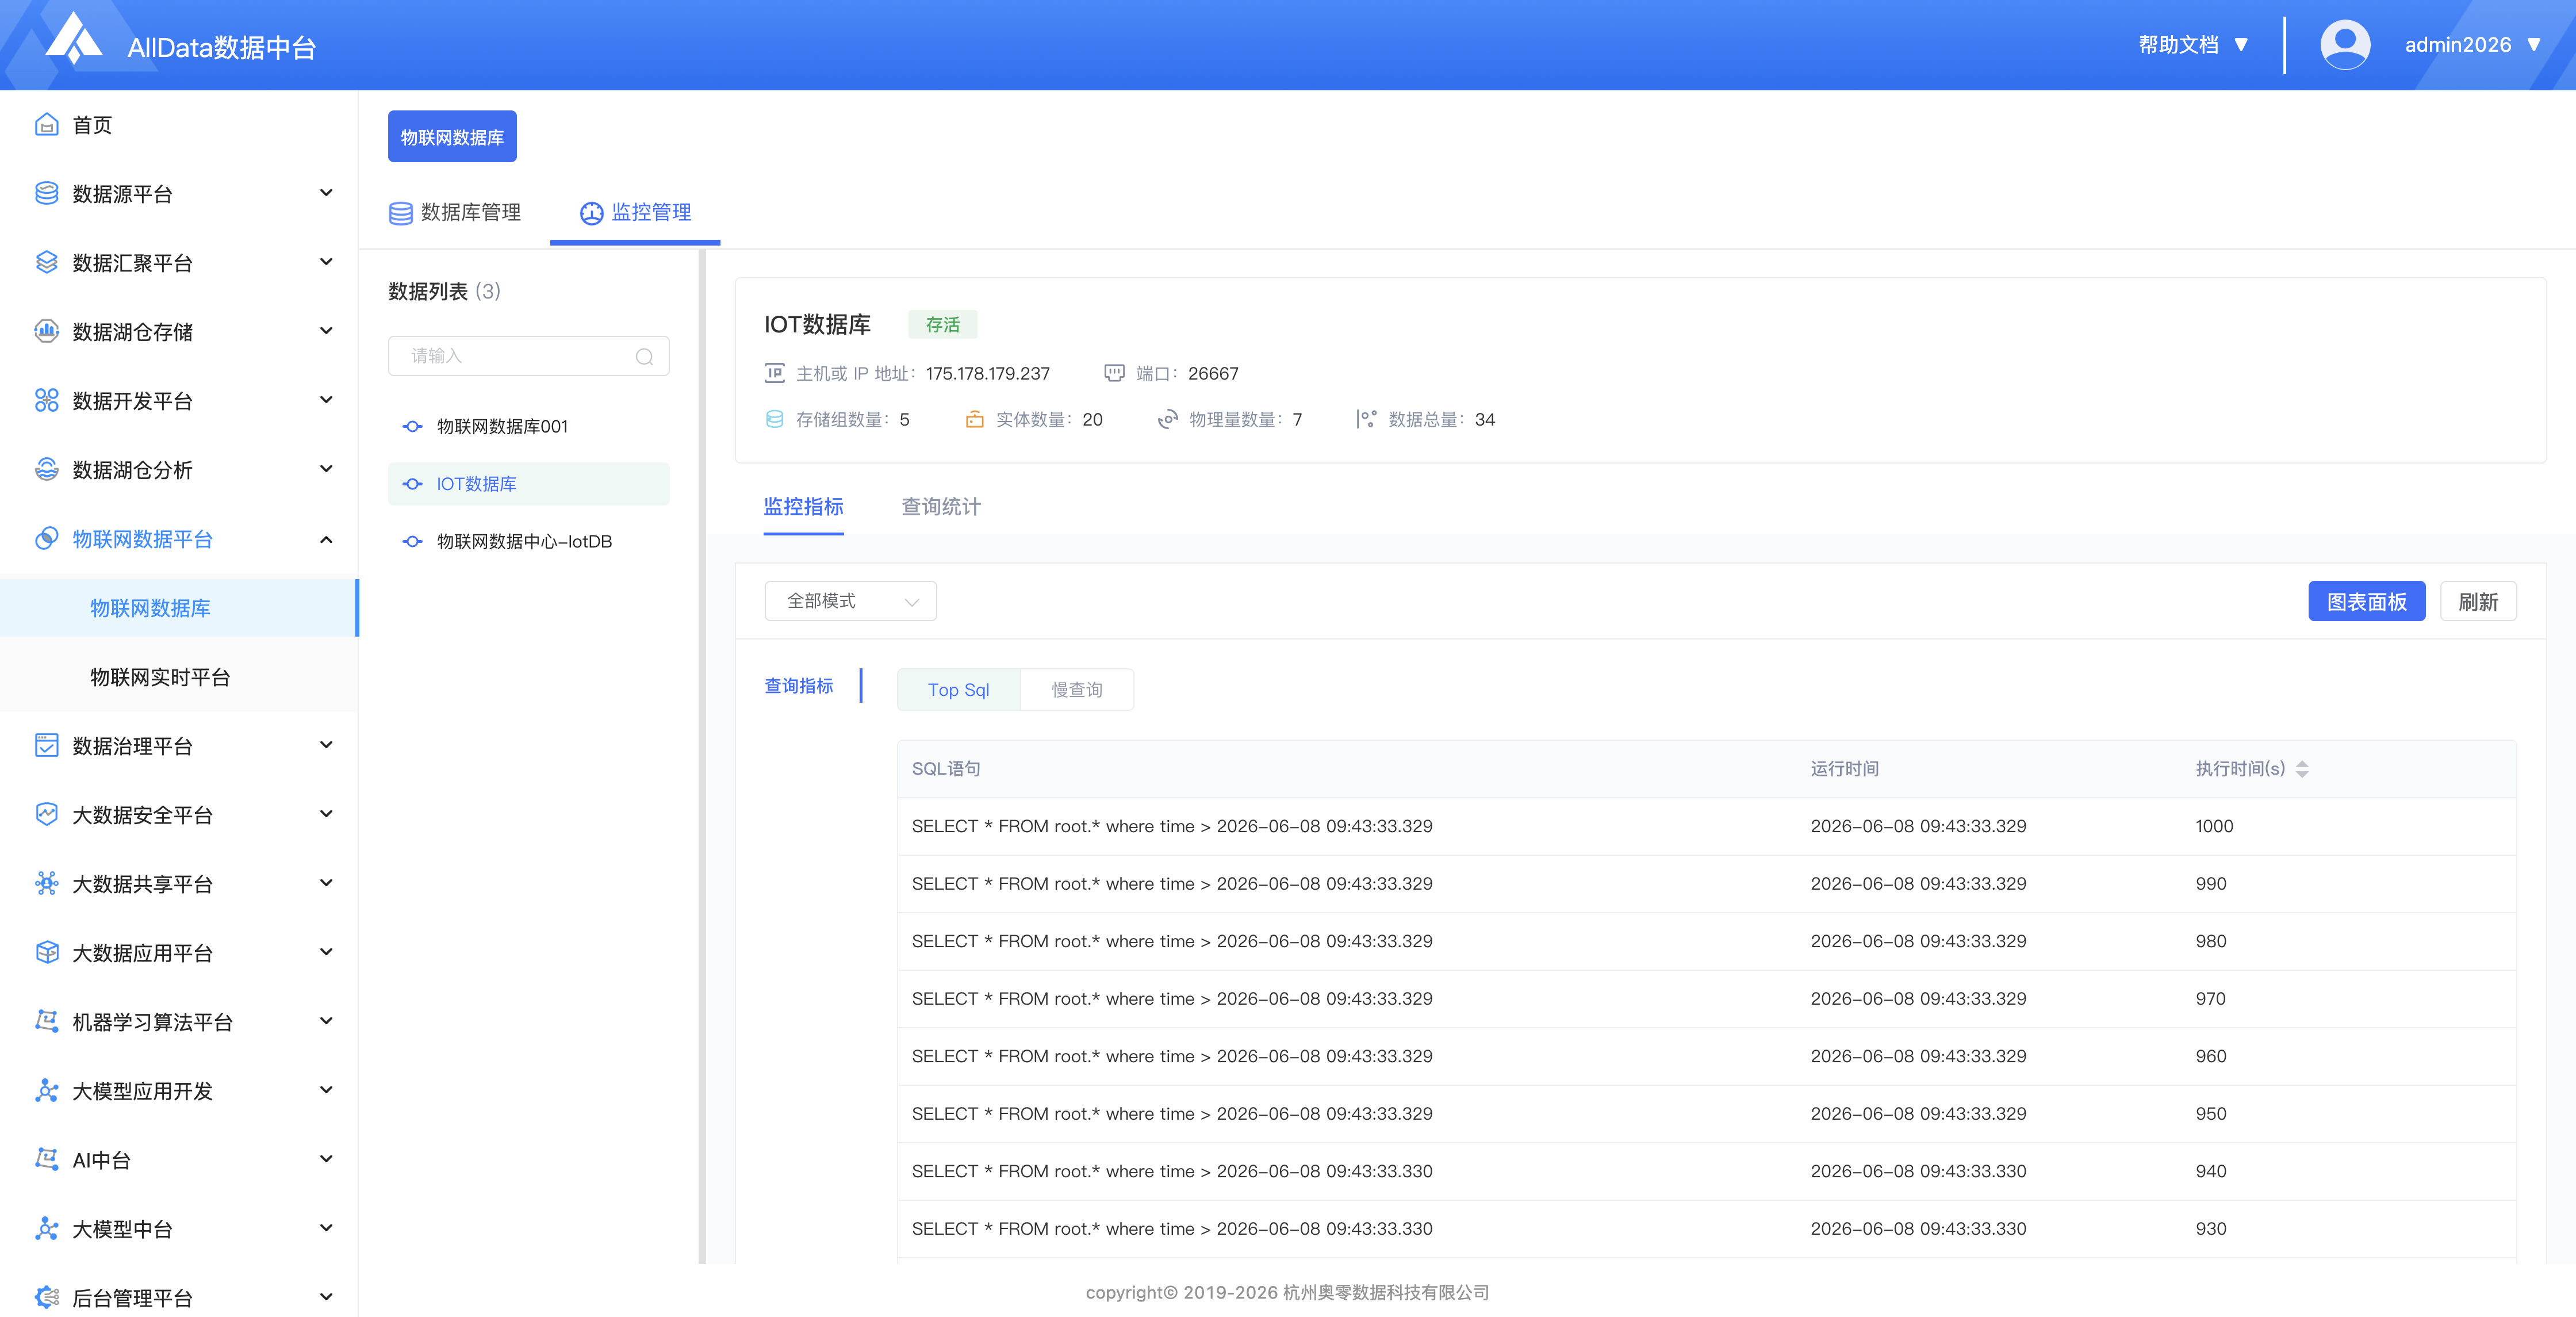The width and height of the screenshot is (2576, 1317).
Task: Click the 大数据共享平台 icon
Action: pyautogui.click(x=46, y=884)
